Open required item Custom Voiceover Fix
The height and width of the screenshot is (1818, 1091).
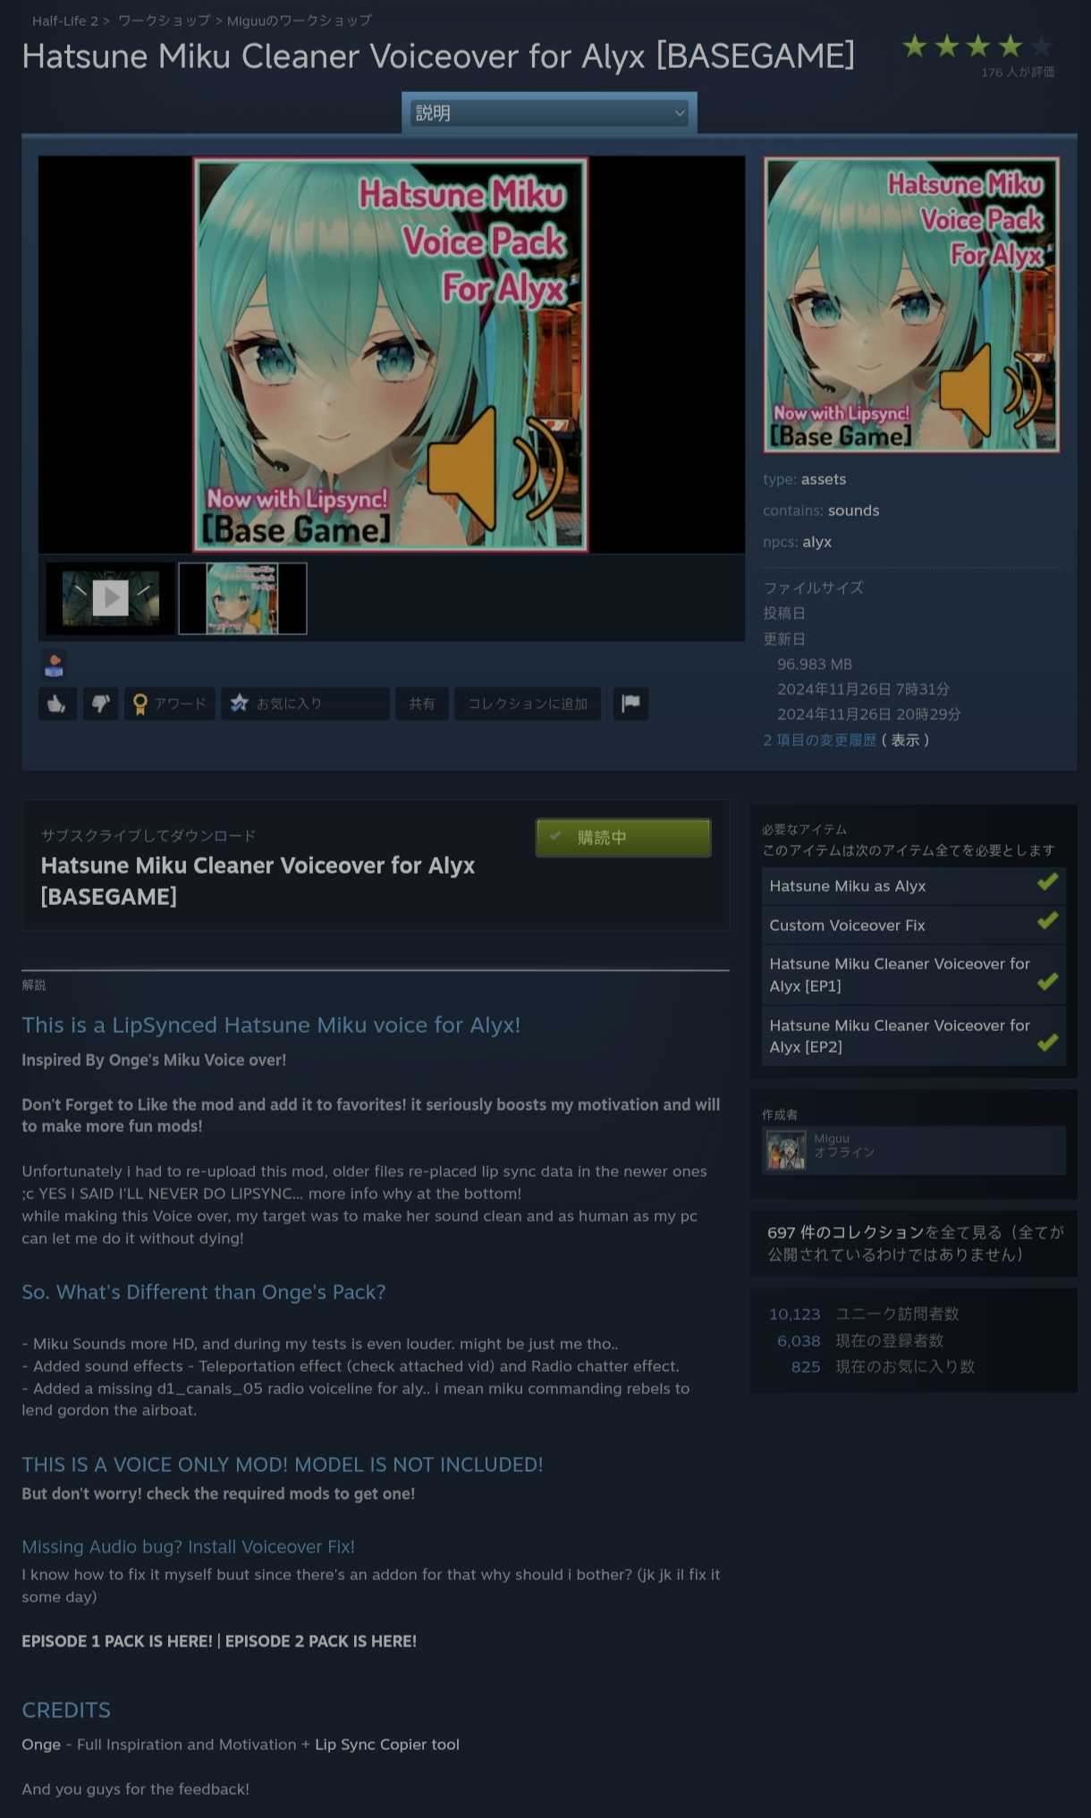pyautogui.click(x=913, y=926)
